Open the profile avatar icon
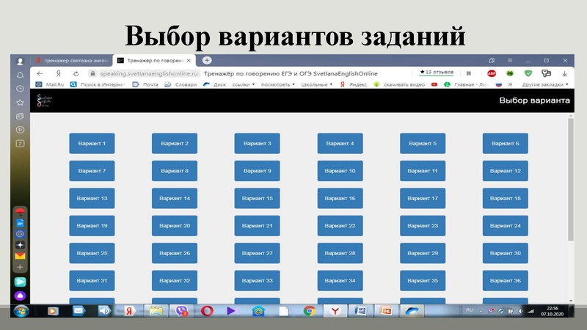 (x=21, y=61)
